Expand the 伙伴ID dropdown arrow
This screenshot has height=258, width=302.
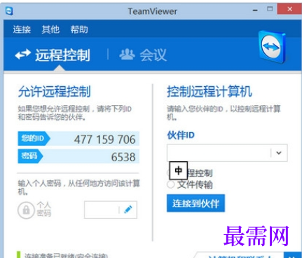click(279, 153)
